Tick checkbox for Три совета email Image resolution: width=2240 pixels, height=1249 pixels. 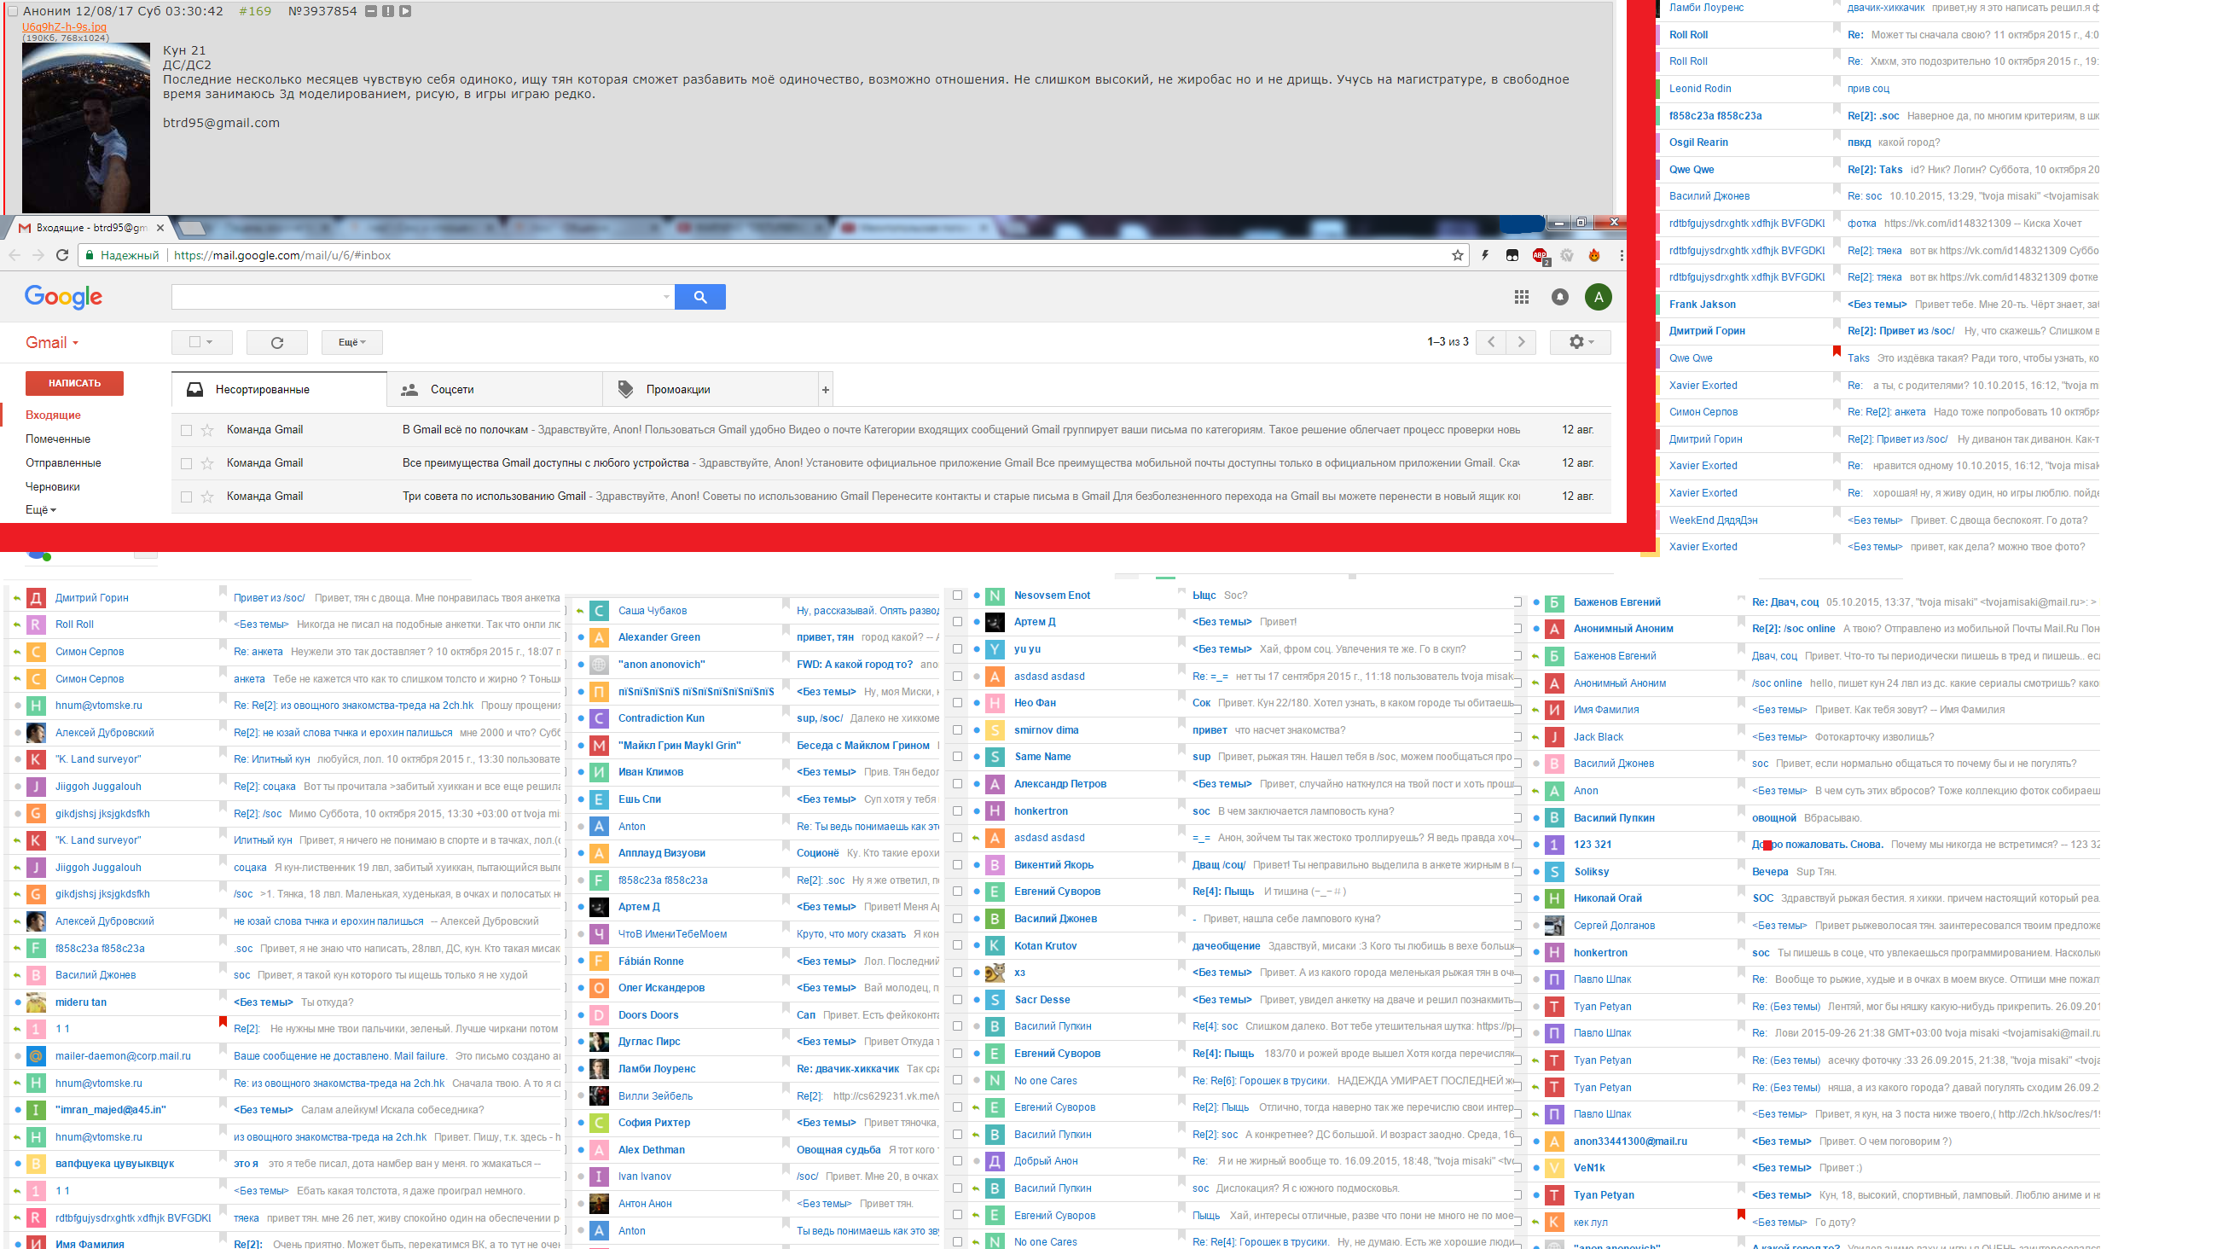[x=186, y=497]
